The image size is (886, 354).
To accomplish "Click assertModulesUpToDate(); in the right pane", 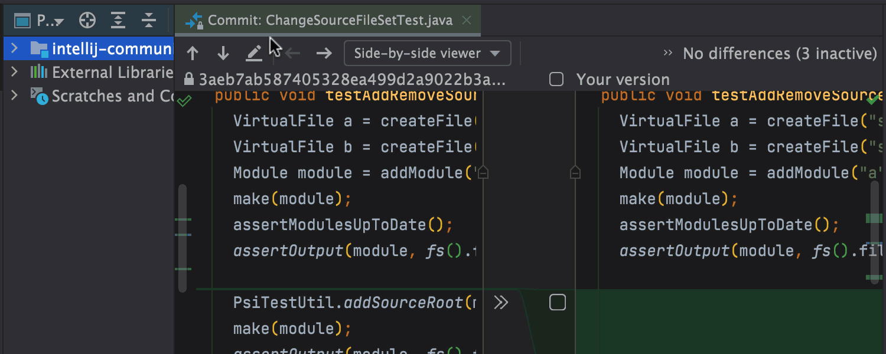I will point(729,225).
